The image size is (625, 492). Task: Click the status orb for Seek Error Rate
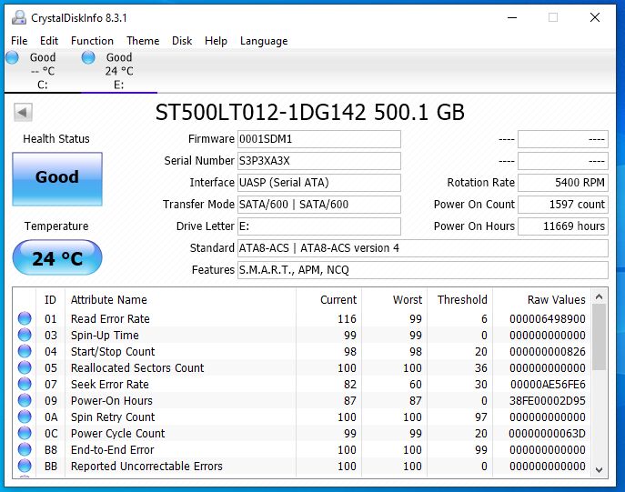(25, 385)
